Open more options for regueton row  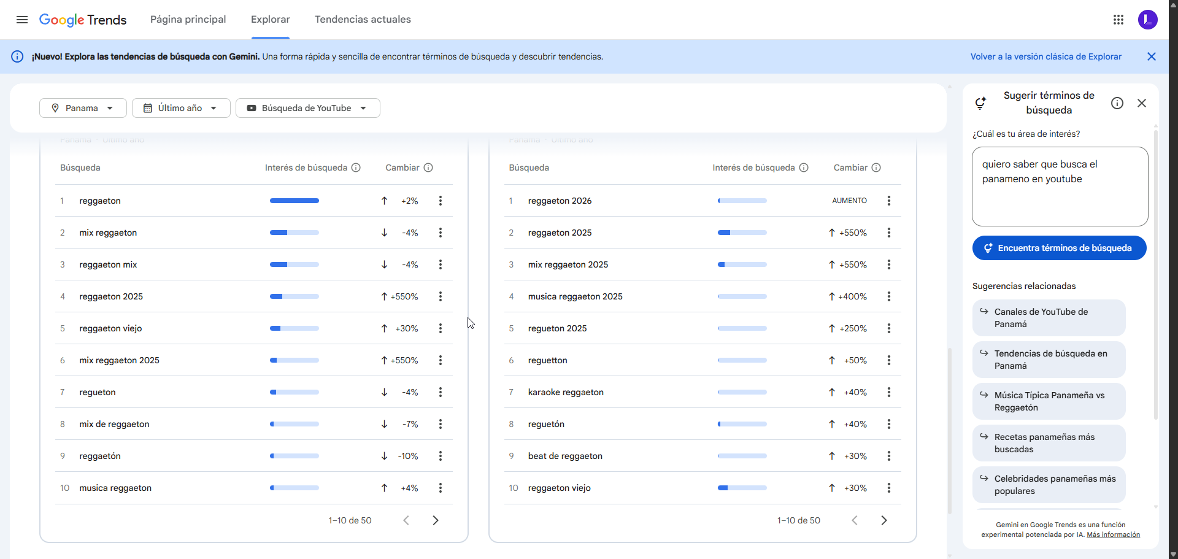click(x=441, y=392)
